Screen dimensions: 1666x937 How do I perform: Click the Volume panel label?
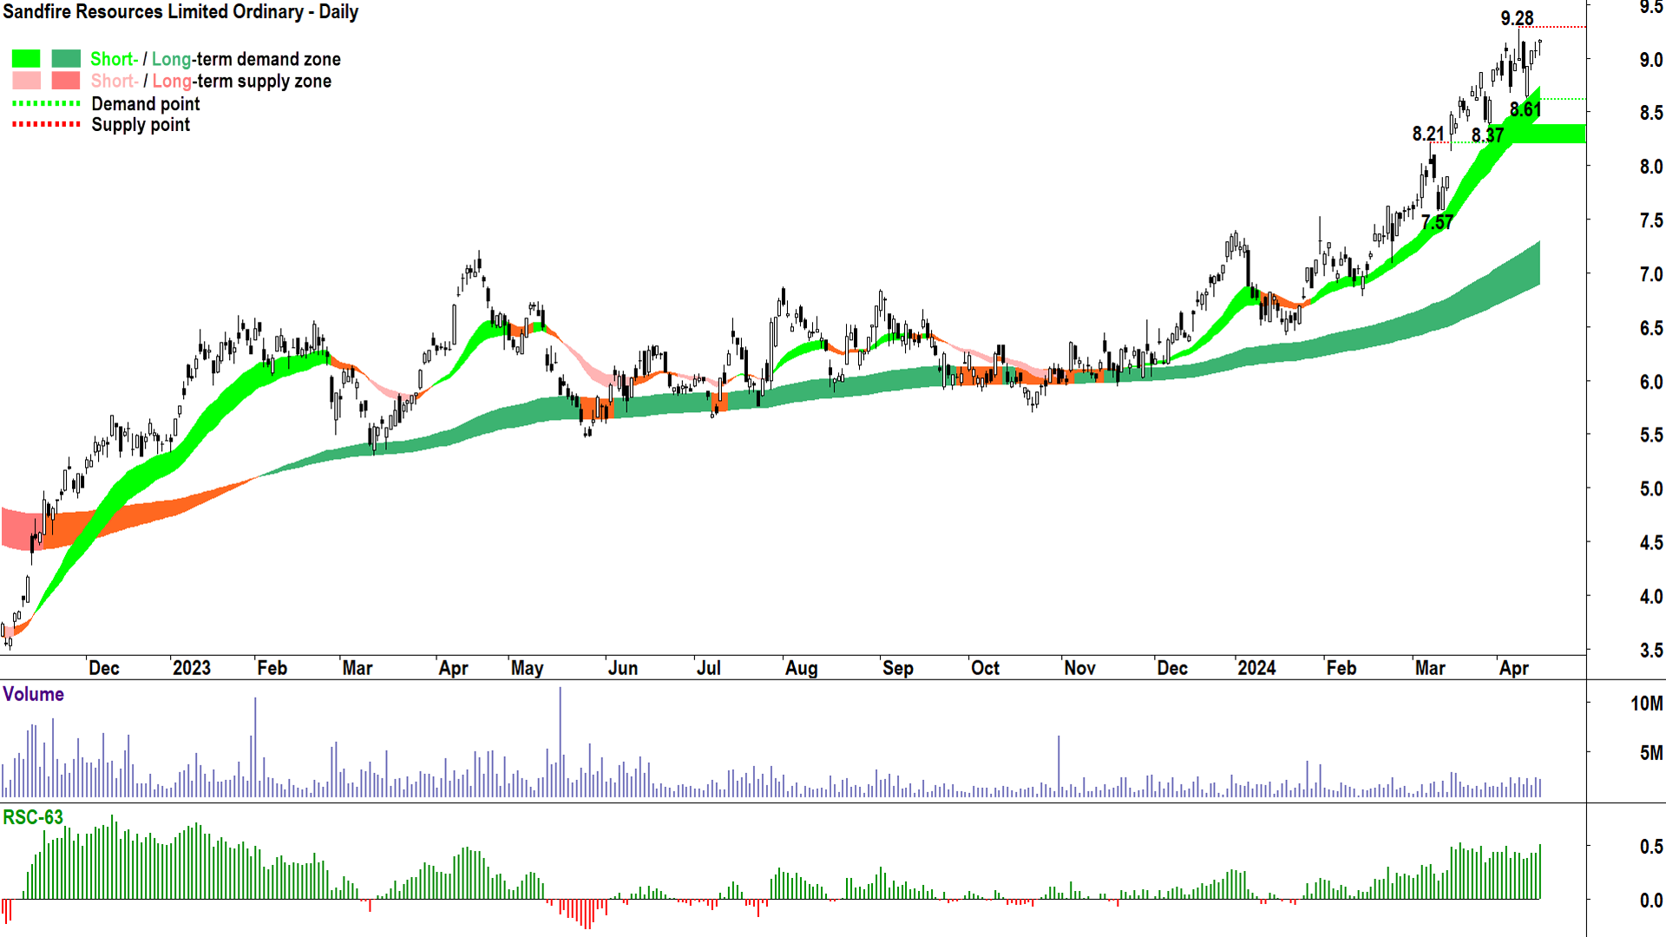coord(33,694)
